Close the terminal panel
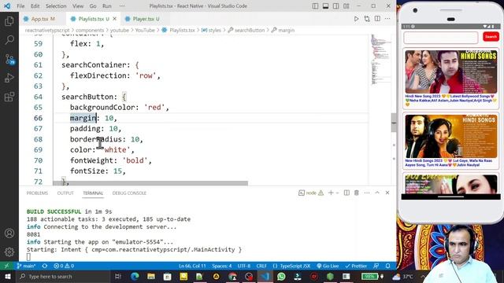504x283 pixels. coord(387,193)
